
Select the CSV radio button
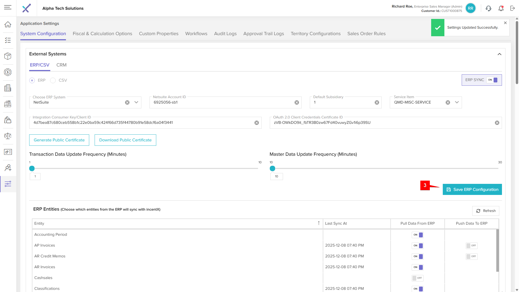53,81
